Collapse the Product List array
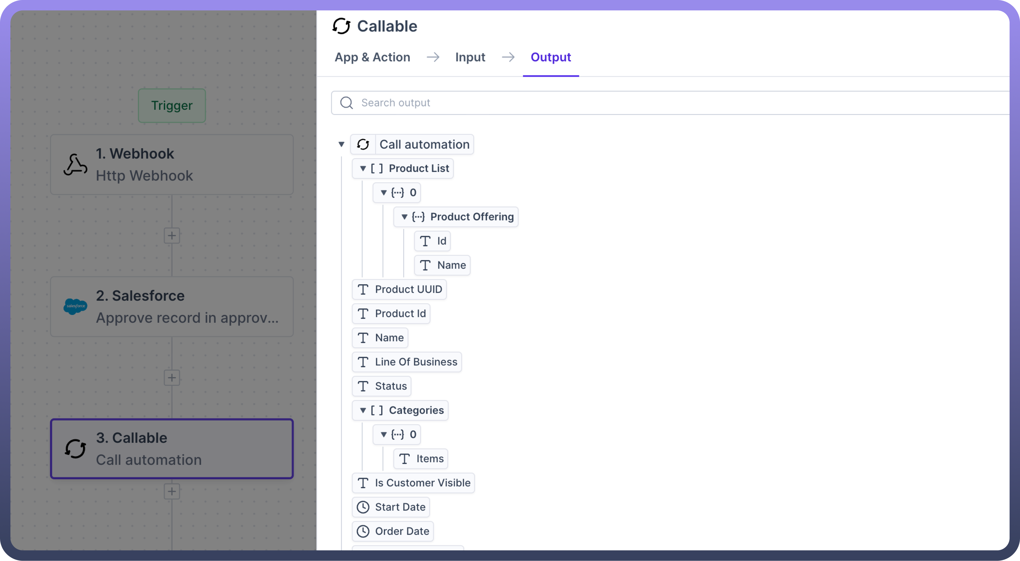The height and width of the screenshot is (561, 1020). (x=363, y=169)
